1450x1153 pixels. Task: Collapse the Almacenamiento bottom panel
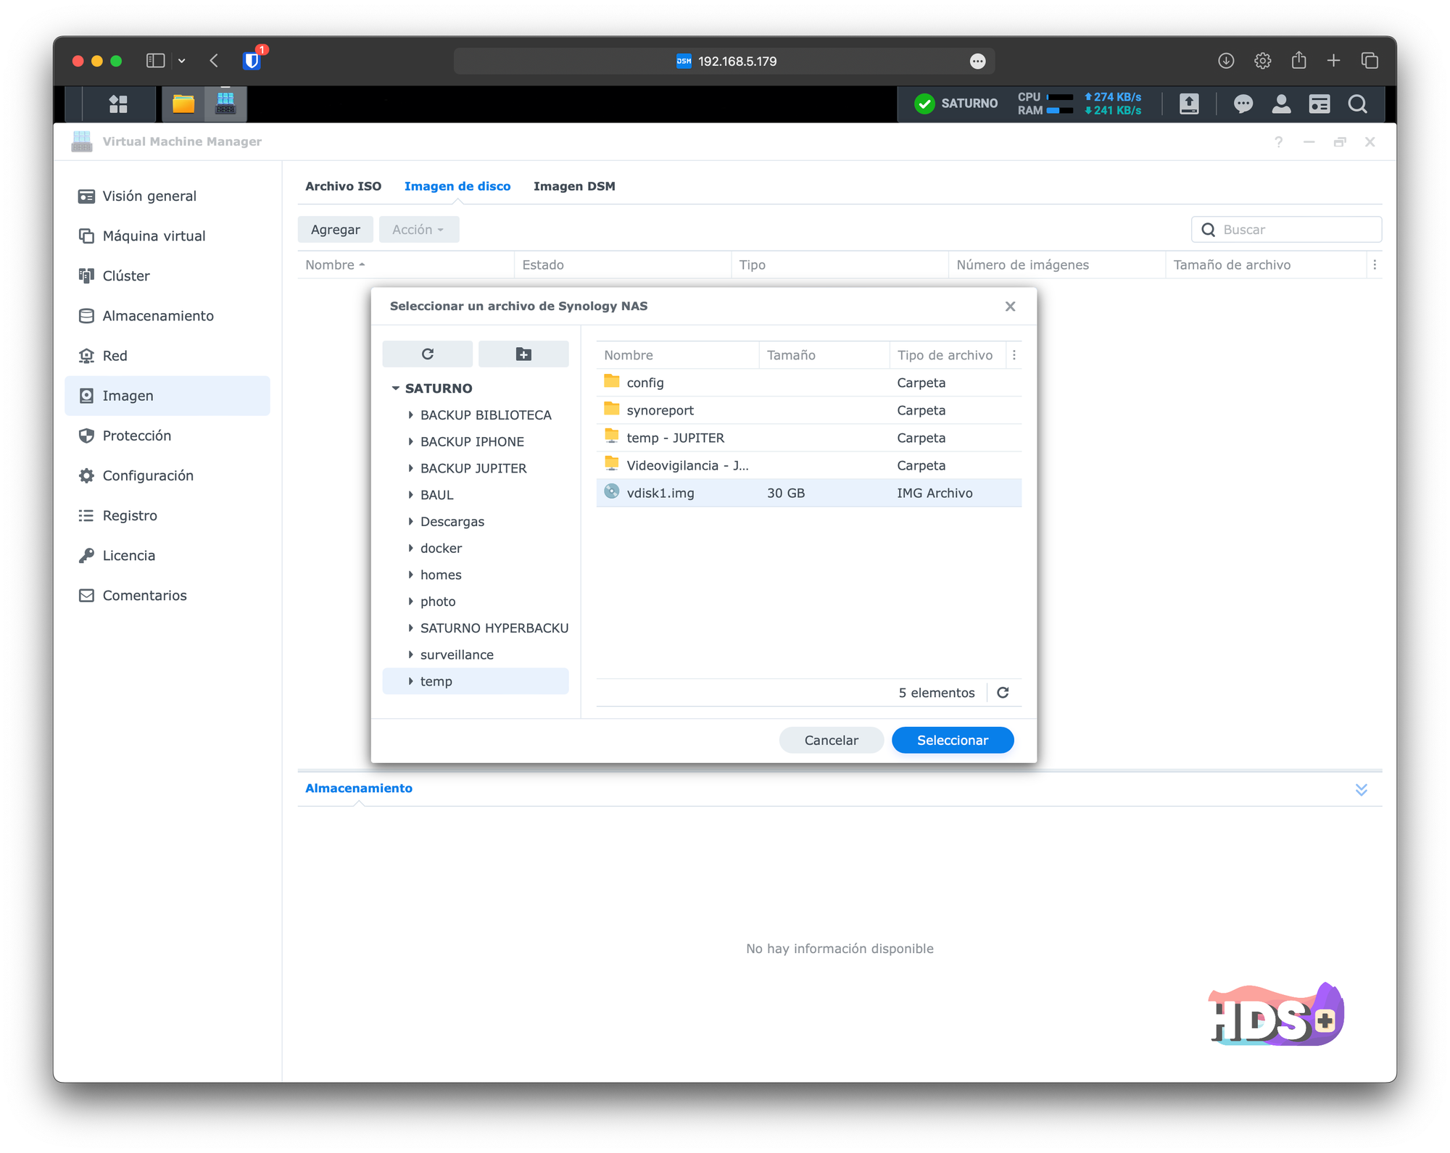tap(1362, 790)
